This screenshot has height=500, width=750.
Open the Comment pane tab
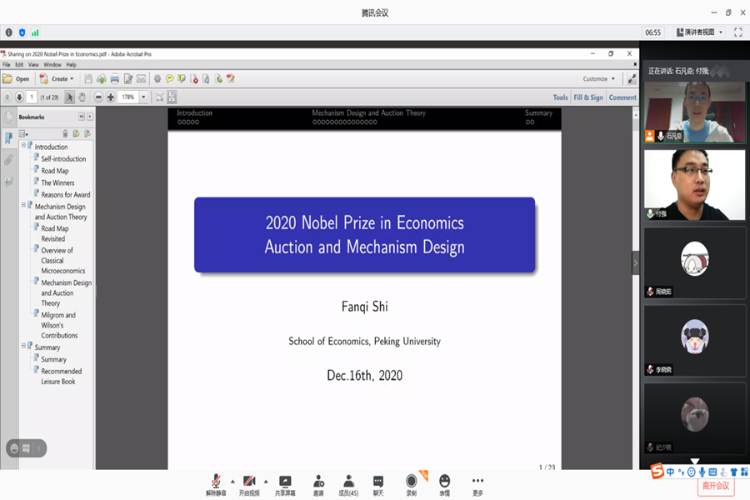pos(622,97)
